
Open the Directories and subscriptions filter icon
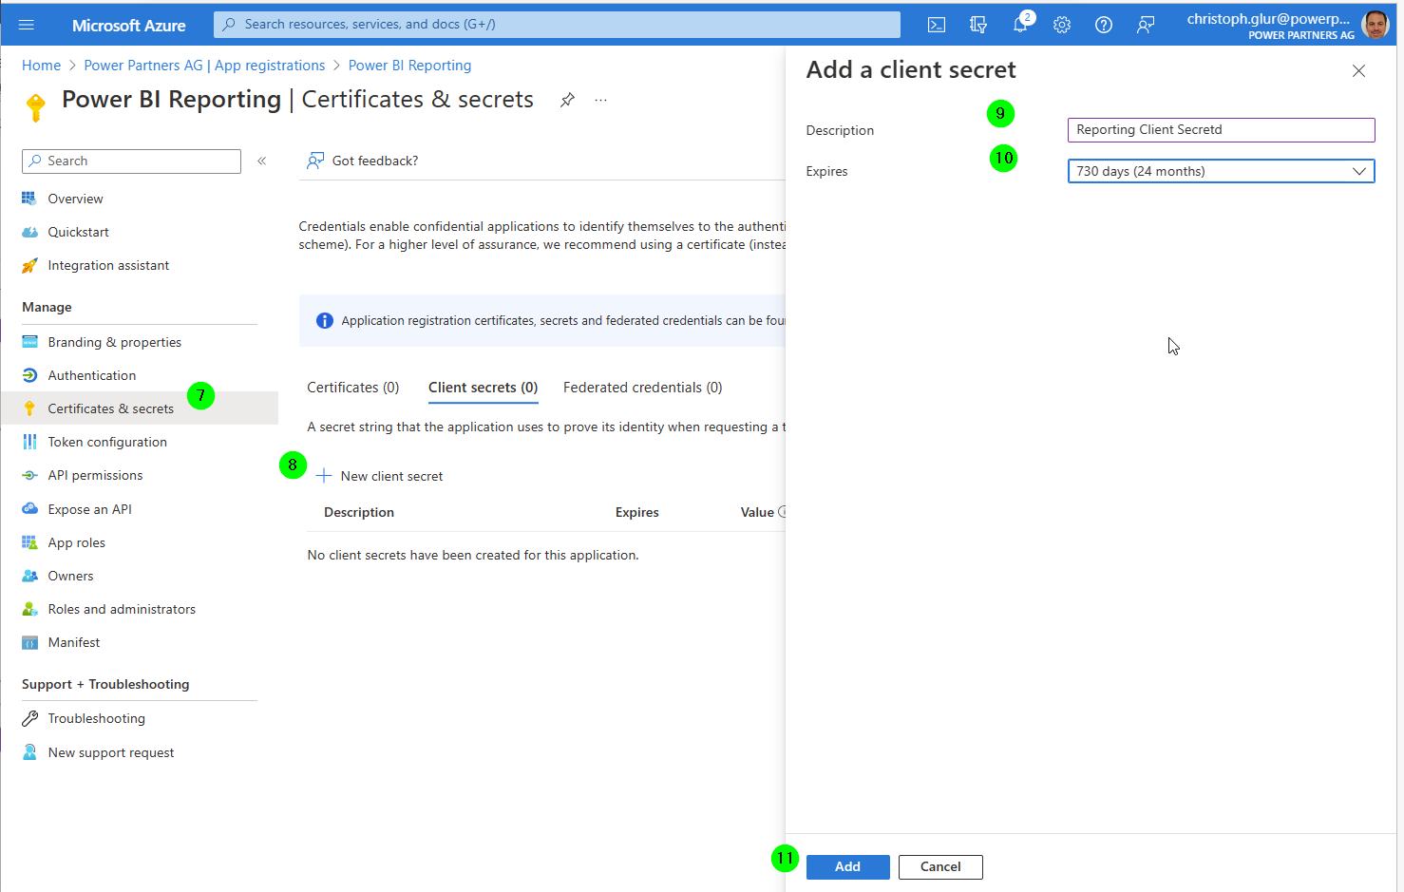[978, 25]
